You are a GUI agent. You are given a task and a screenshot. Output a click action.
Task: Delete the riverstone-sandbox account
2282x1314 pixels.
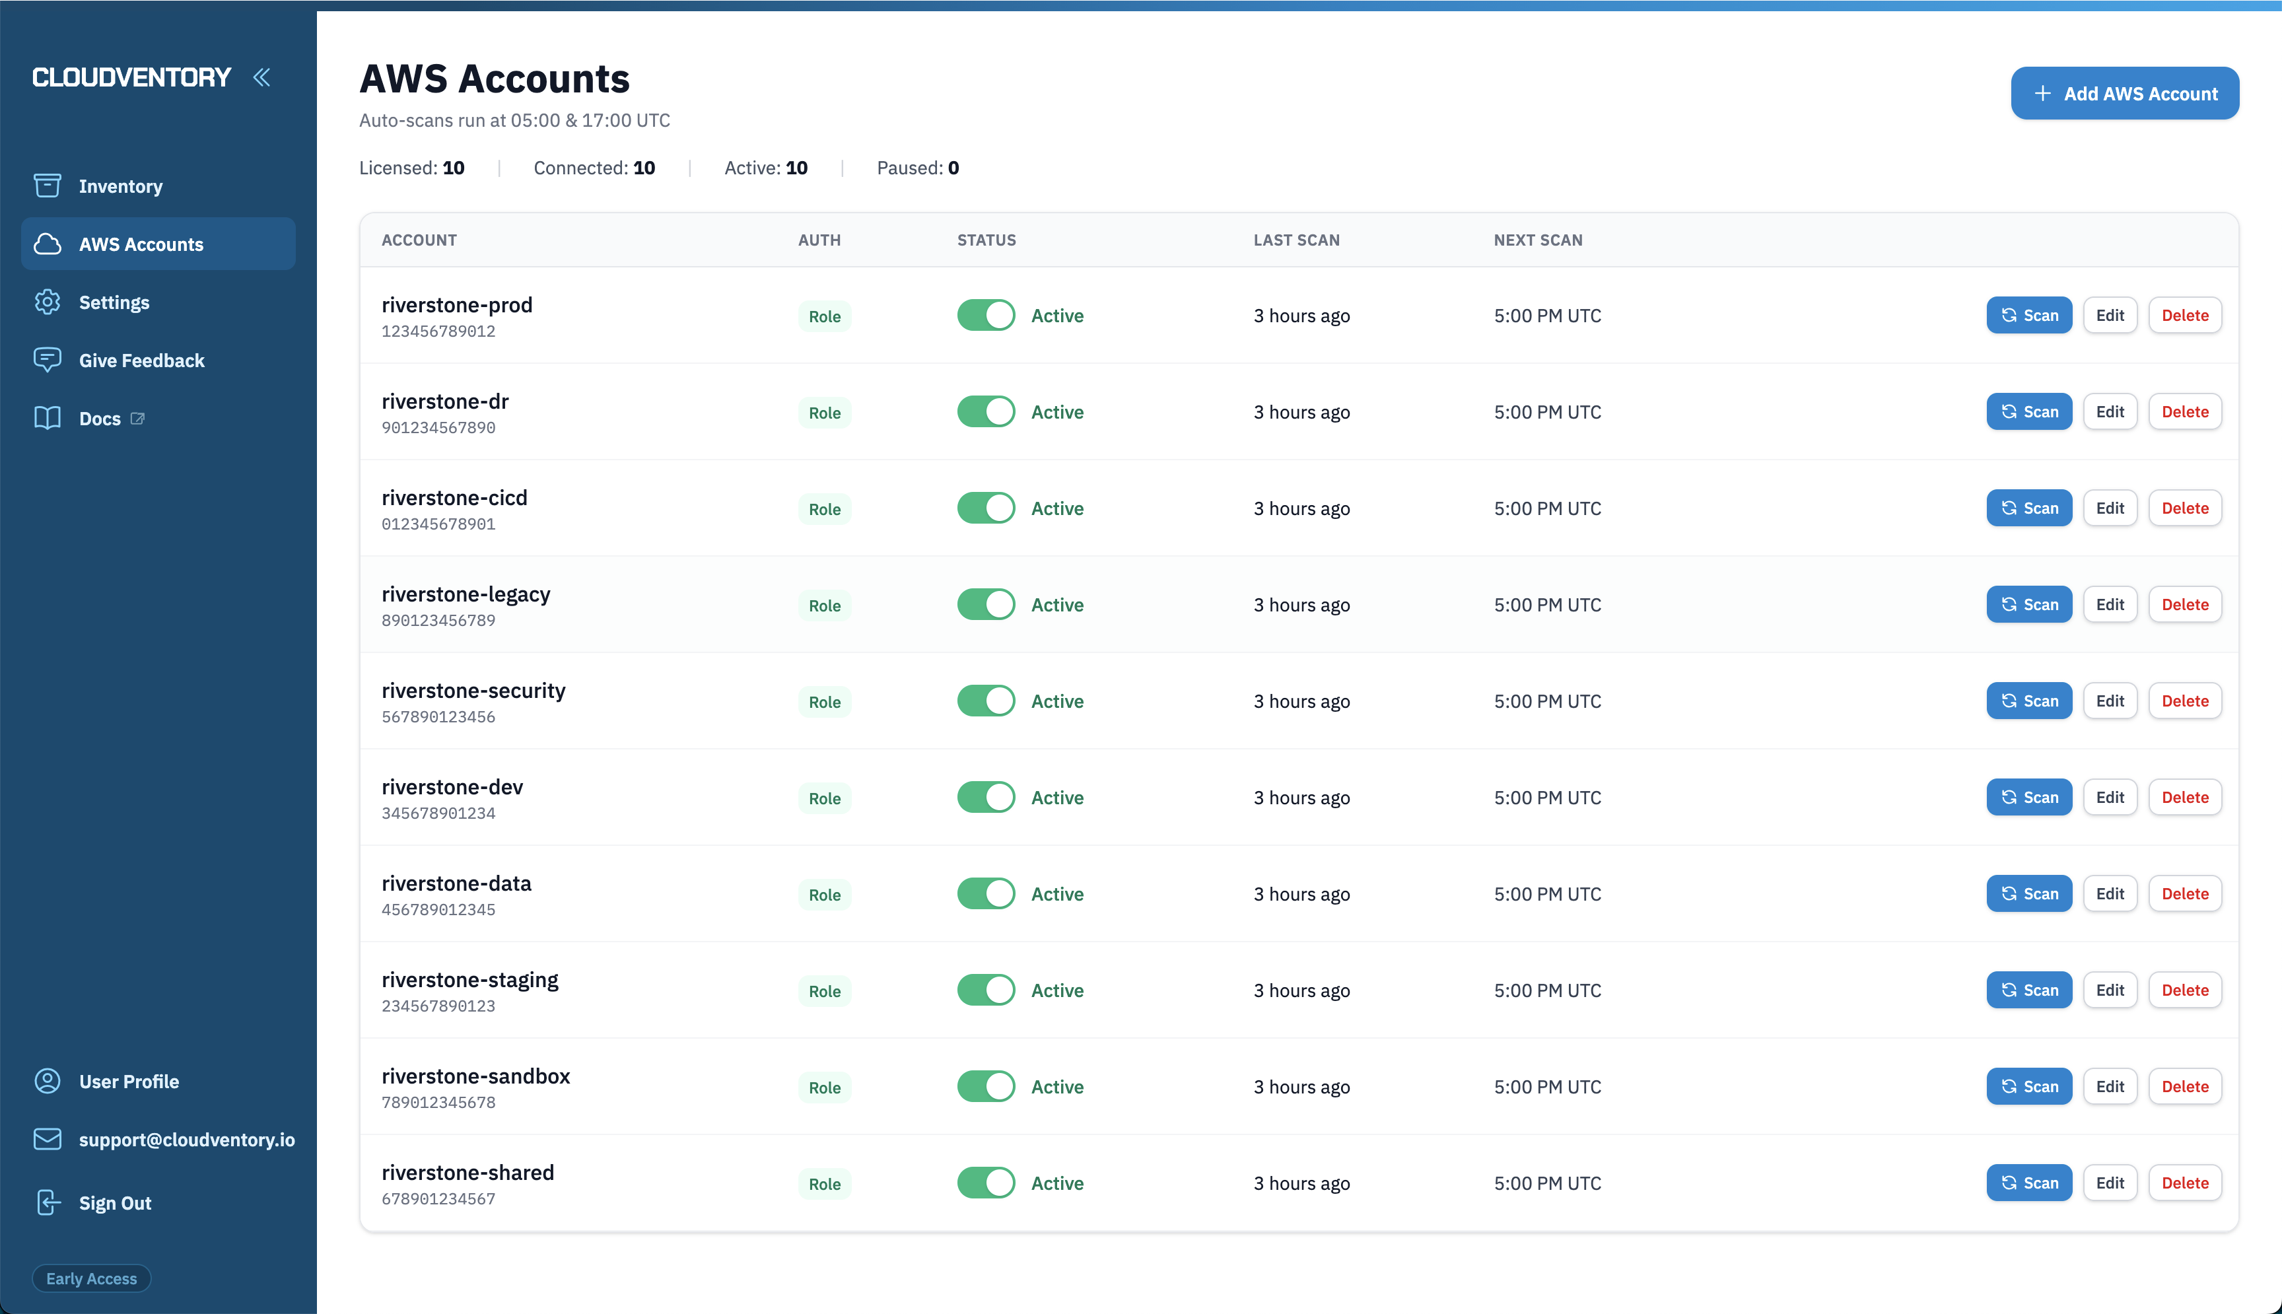click(x=2184, y=1086)
